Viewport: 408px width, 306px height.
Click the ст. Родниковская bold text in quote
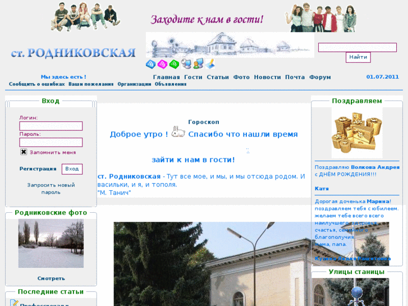point(129,176)
